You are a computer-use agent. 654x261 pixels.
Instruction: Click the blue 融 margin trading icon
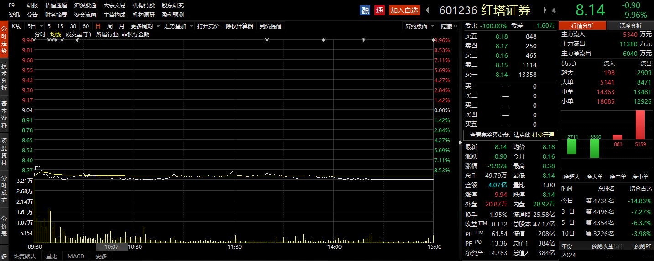point(365,10)
